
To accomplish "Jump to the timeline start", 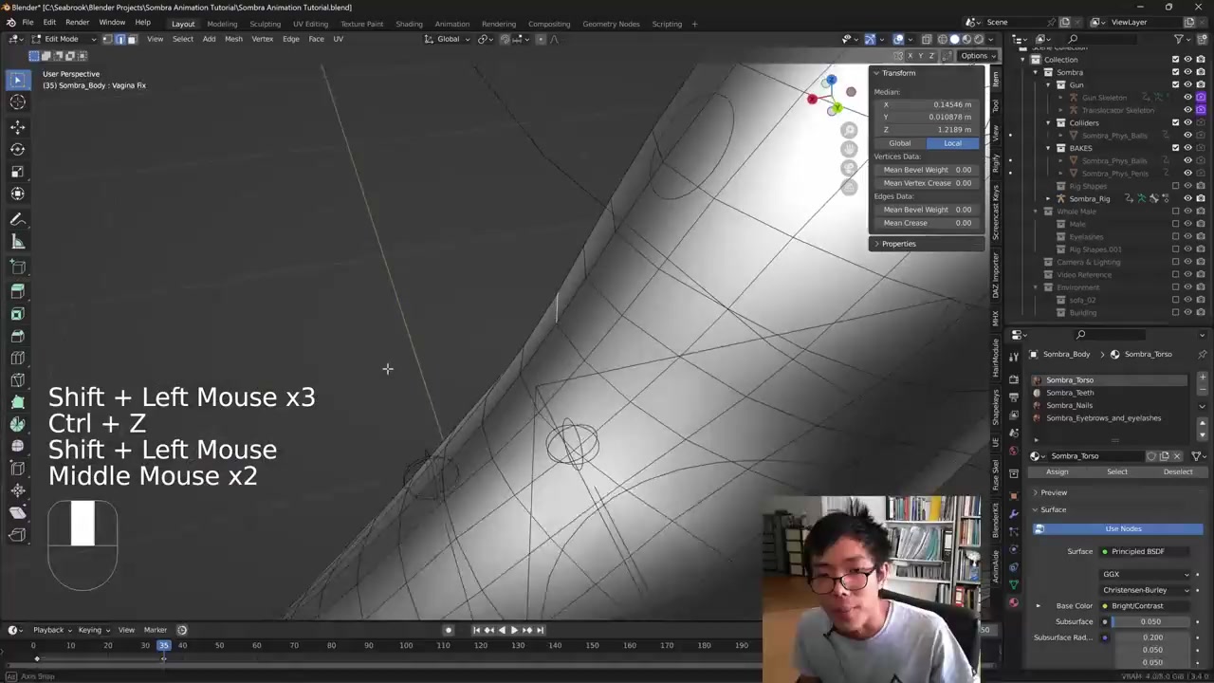I will tap(476, 630).
